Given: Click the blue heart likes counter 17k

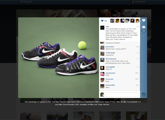Looking at the screenshot, I should tap(104, 21).
